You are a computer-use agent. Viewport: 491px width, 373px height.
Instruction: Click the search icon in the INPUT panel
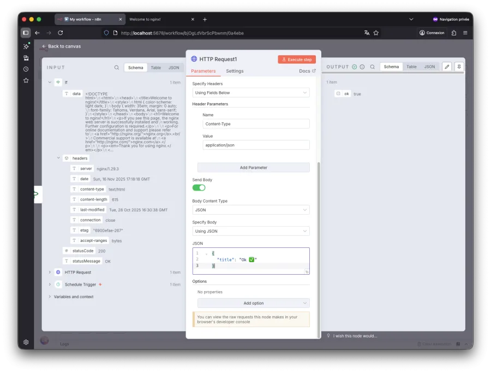[117, 68]
